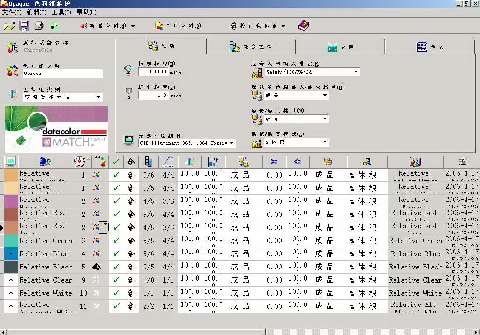
Task: Click the greater-than-or-equal column header
Action: [x=274, y=162]
